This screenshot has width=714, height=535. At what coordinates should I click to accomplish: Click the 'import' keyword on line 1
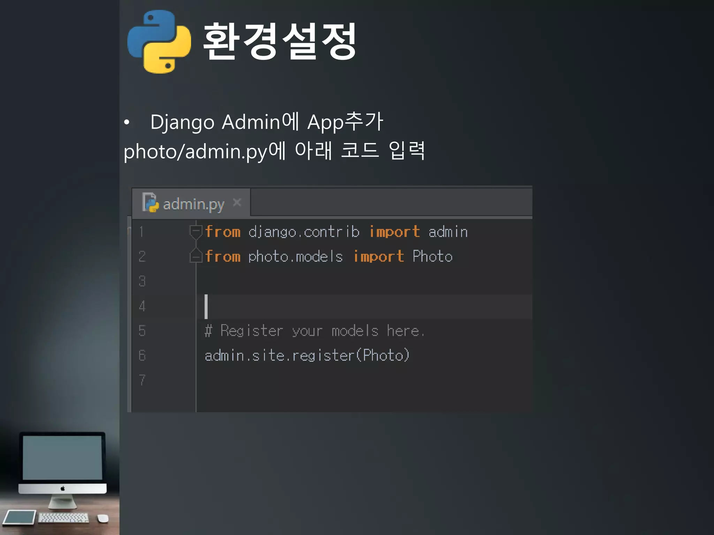click(394, 232)
